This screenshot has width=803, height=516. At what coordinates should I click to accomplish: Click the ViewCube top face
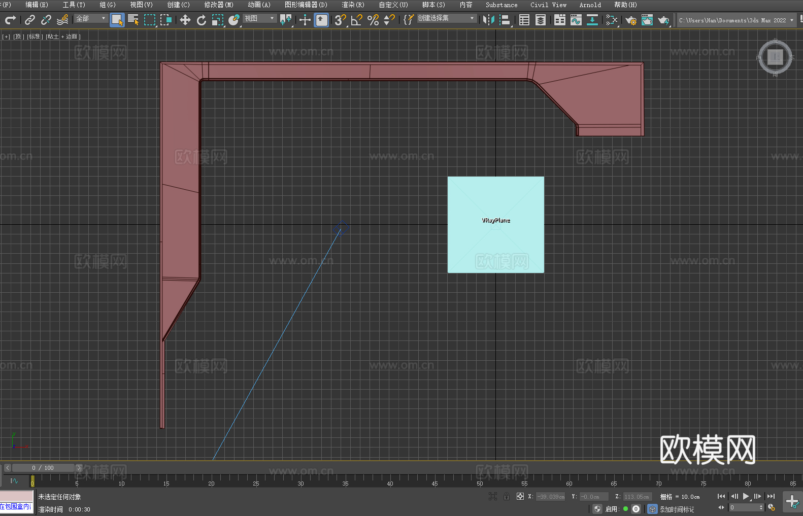point(775,57)
